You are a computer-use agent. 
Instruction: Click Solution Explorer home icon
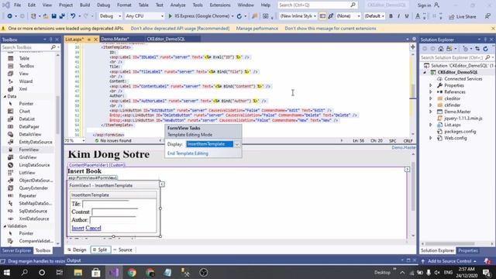(x=441, y=49)
